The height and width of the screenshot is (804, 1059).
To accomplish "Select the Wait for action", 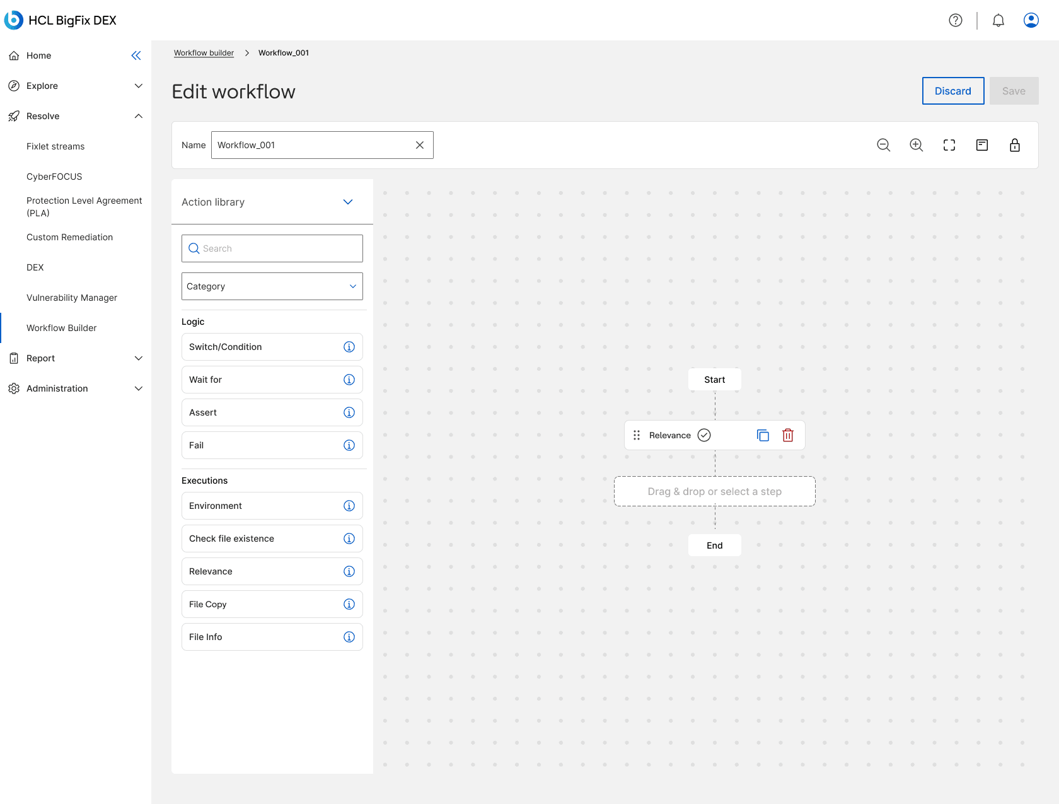I will point(272,380).
